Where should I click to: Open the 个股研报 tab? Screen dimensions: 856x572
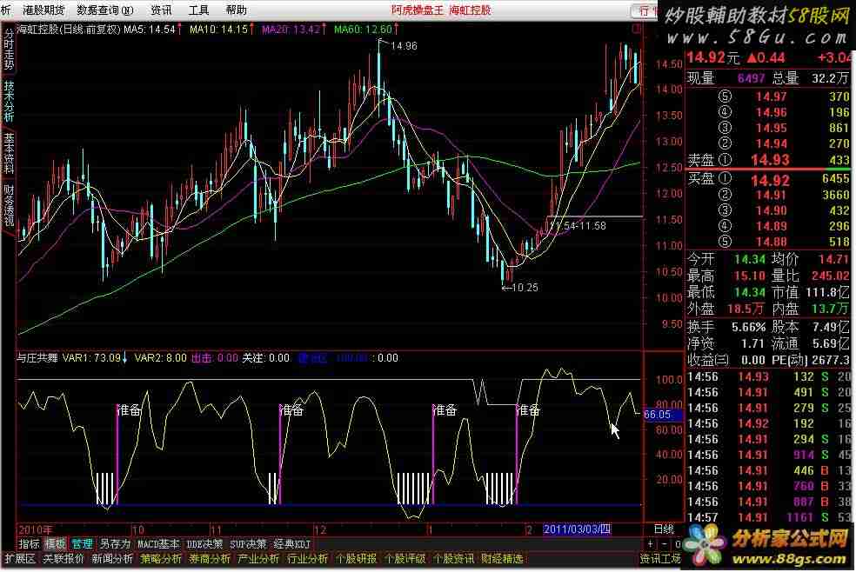click(356, 558)
